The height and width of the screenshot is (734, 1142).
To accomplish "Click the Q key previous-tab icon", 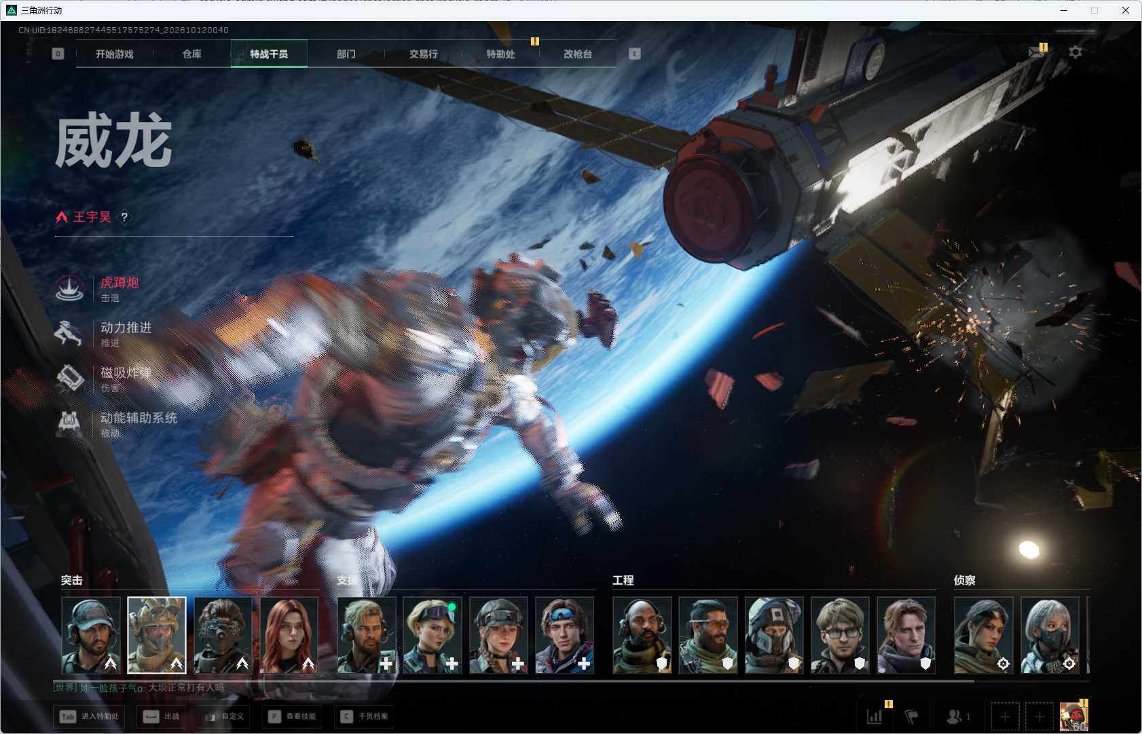I will [x=58, y=54].
